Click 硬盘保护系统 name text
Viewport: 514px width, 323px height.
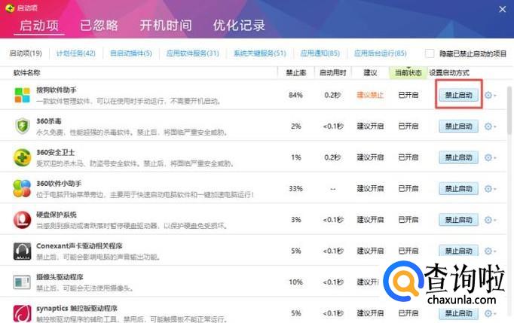(x=57, y=215)
